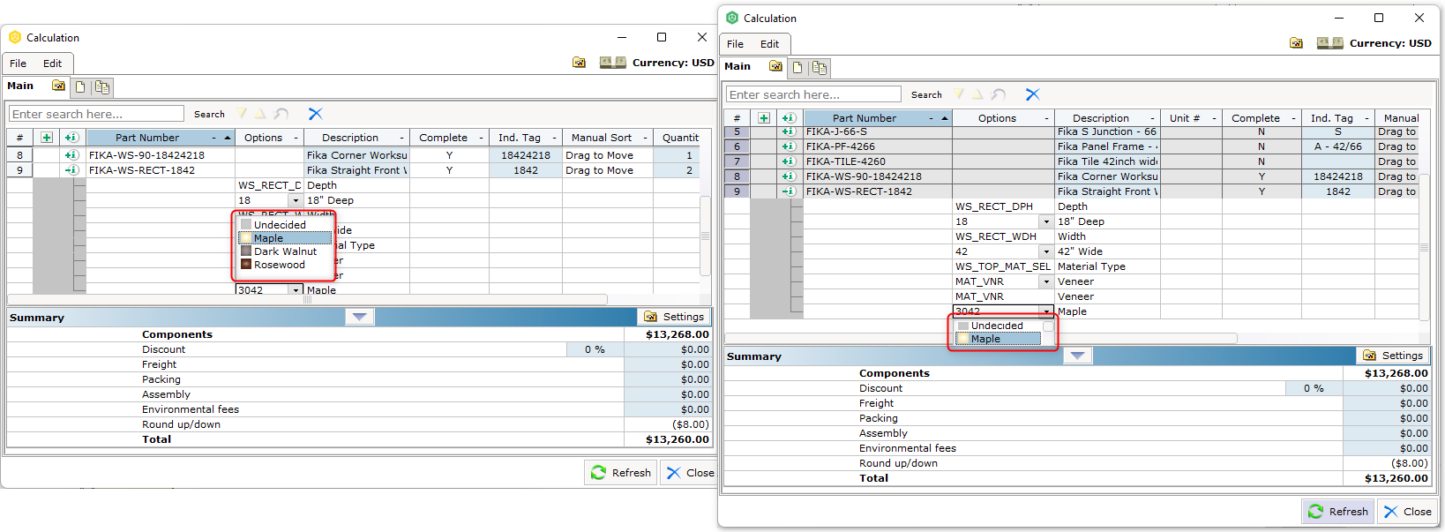Click horizontal scrollbar in right window grid
This screenshot has height=532, width=1445.
pyautogui.click(x=980, y=338)
